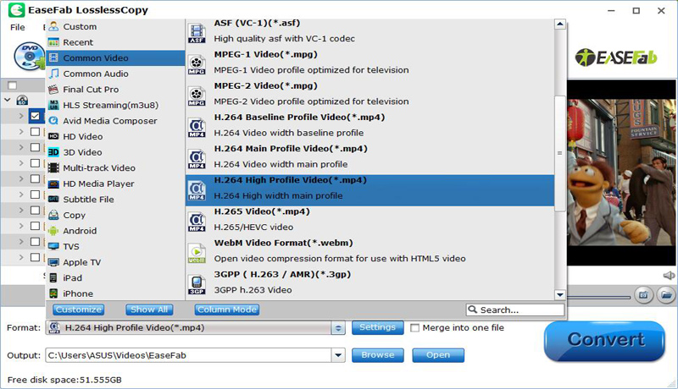Select the Common Video category
678x389 pixels.
click(115, 58)
